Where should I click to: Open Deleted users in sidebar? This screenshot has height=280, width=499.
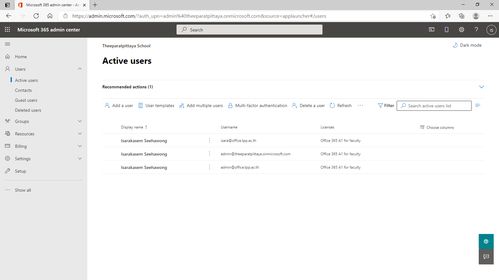click(x=28, y=110)
